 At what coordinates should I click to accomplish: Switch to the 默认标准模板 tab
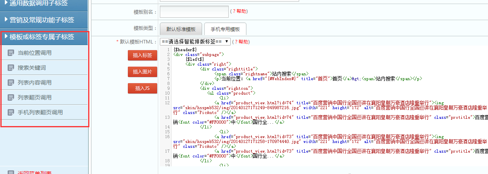(x=181, y=29)
